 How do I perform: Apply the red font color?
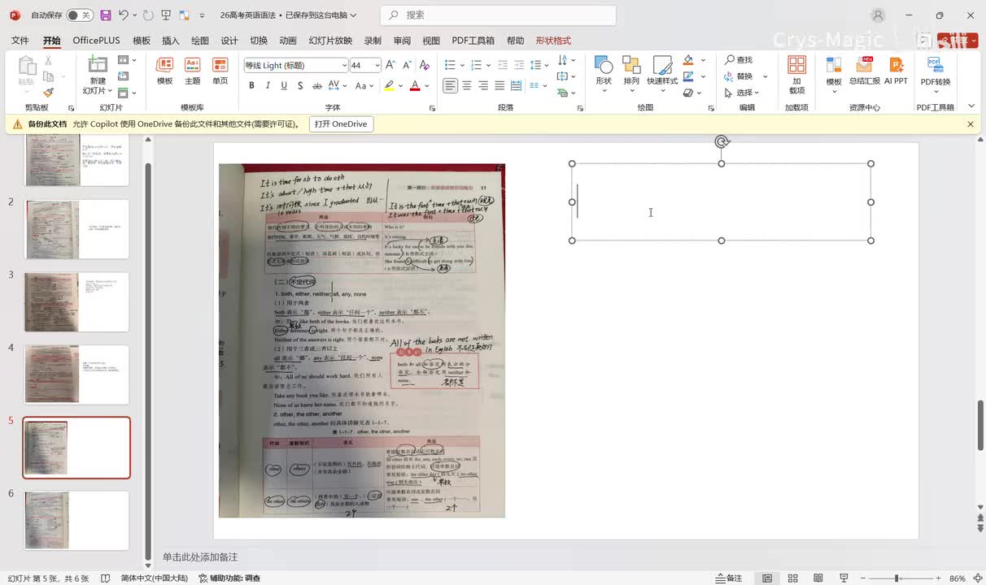(x=415, y=85)
